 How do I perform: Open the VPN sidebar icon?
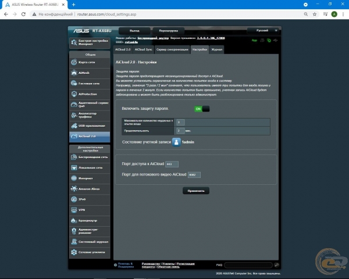pos(74,210)
